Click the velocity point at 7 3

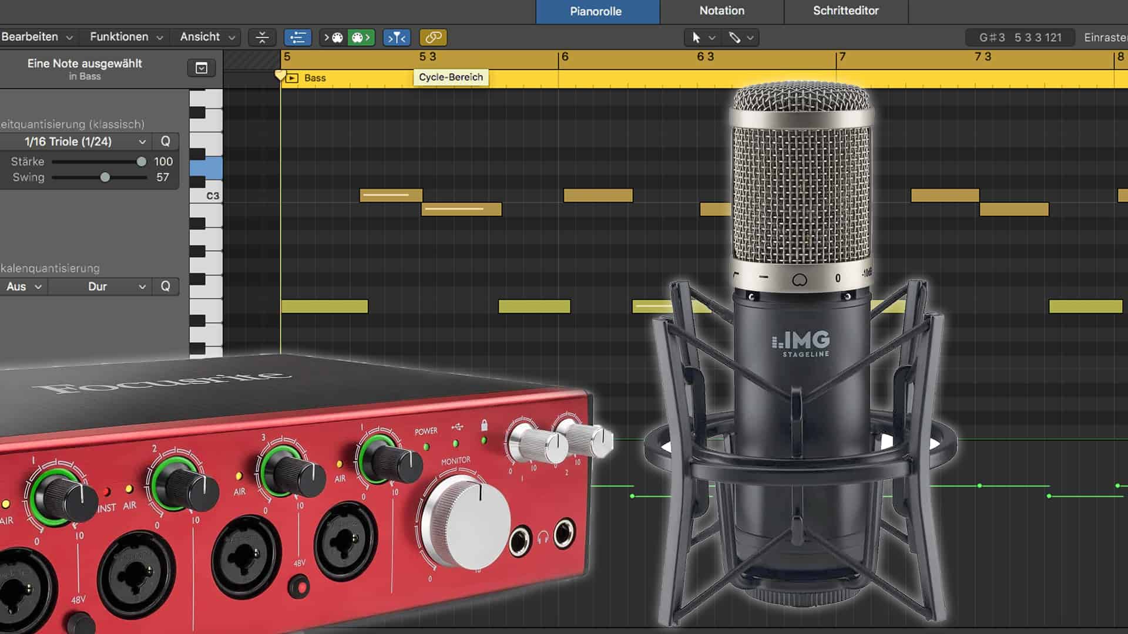(x=979, y=485)
